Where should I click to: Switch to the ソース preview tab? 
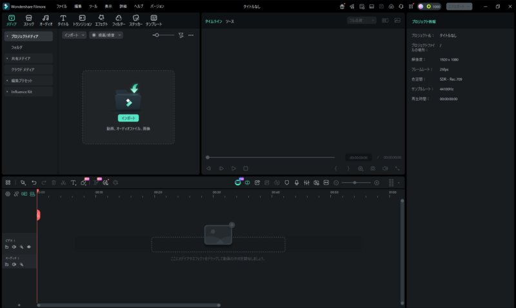pos(230,21)
